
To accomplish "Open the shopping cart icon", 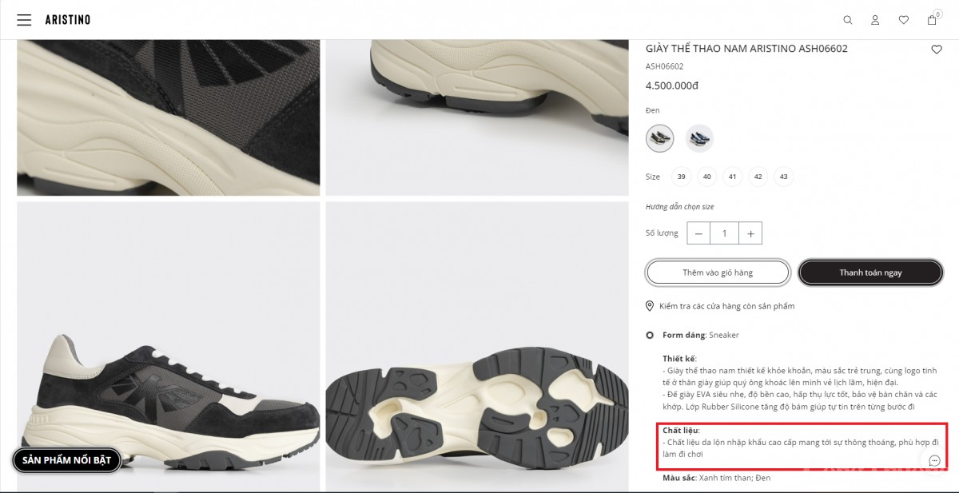I will (932, 20).
